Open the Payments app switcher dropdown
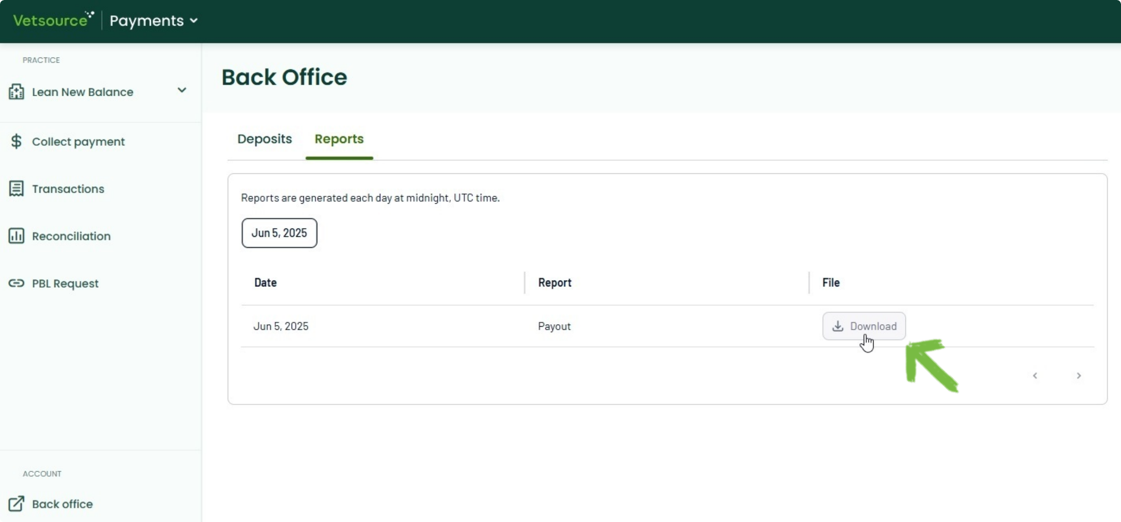Image resolution: width=1121 pixels, height=522 pixels. (154, 21)
